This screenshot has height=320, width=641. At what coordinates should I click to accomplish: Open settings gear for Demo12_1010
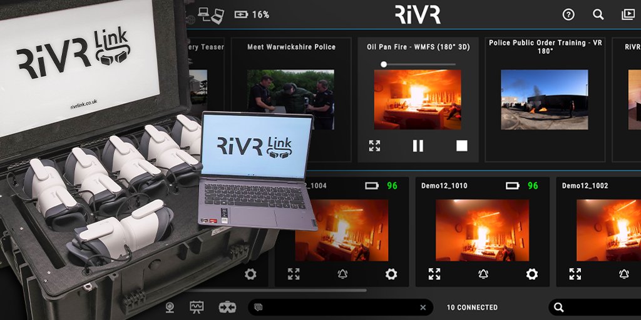click(531, 274)
